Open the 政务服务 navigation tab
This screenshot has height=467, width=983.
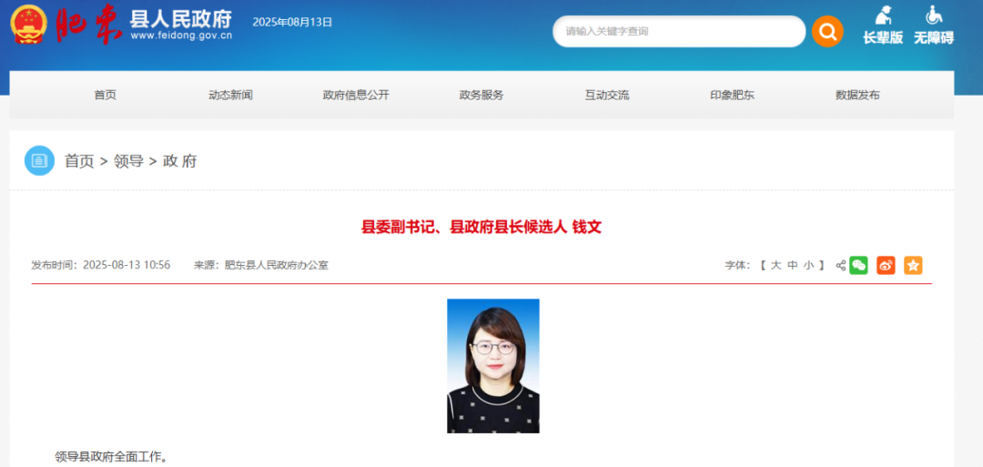click(x=481, y=96)
